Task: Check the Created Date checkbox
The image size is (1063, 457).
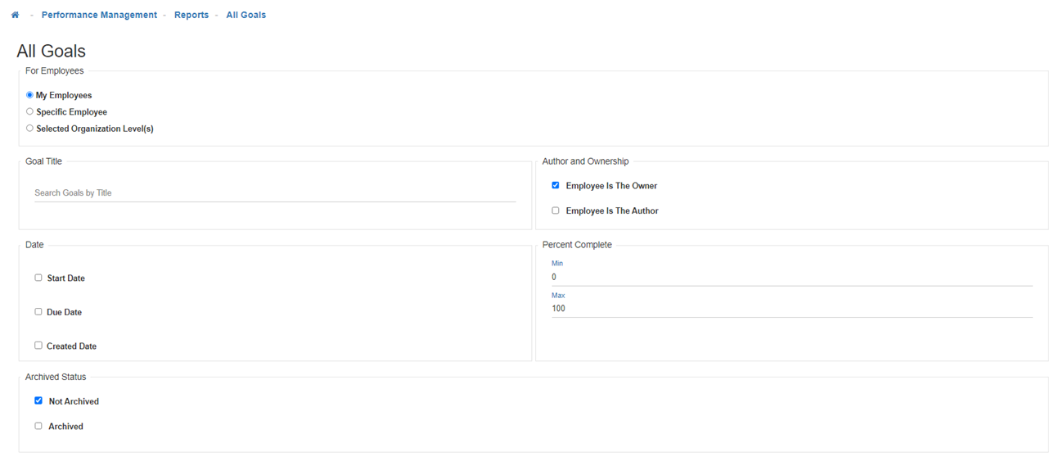Action: 38,346
